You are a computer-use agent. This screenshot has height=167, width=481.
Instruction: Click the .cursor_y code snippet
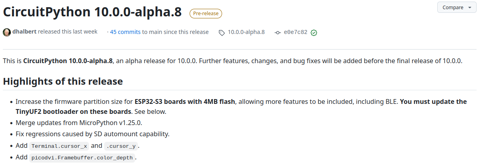tap(121, 146)
